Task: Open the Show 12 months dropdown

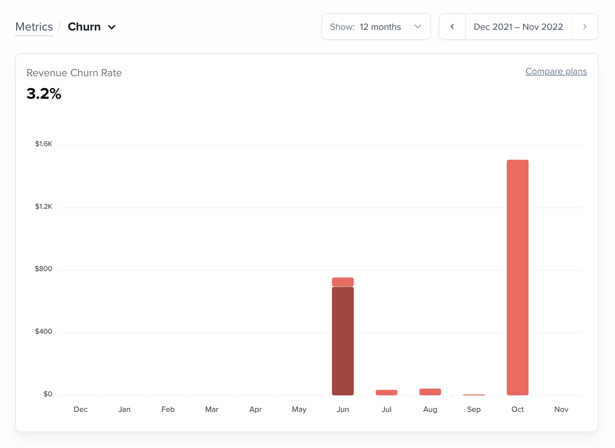Action: point(376,26)
